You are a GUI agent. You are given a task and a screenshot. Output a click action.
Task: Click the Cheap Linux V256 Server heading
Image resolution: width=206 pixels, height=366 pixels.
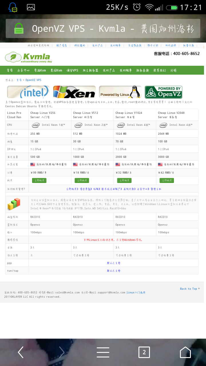point(43,115)
